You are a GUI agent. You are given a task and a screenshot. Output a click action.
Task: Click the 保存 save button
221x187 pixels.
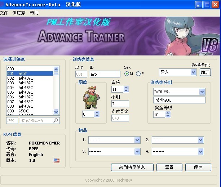(x=198, y=167)
